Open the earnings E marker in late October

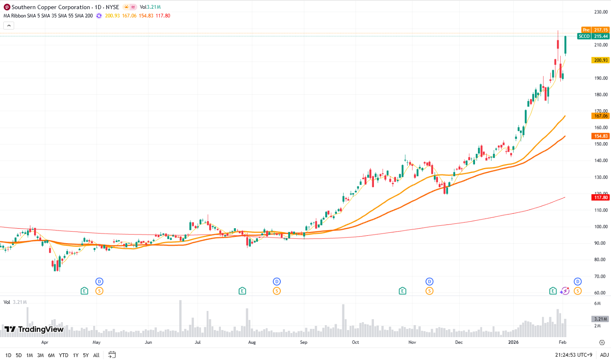pos(402,291)
